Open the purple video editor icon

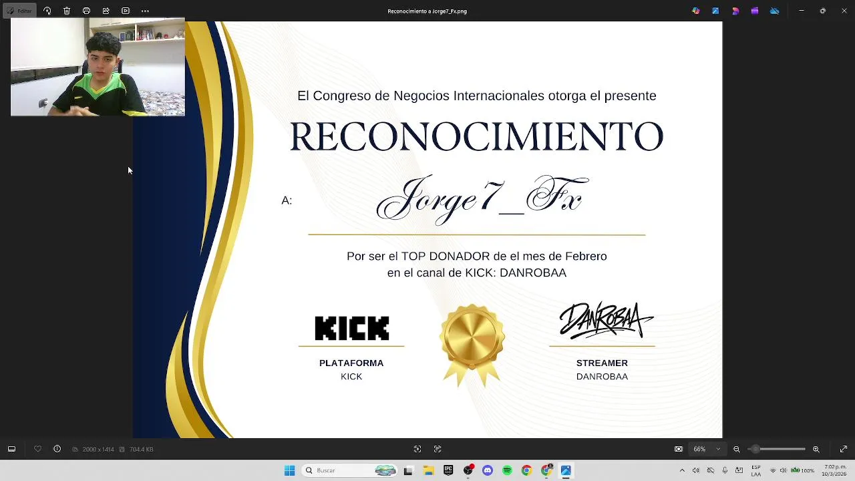tap(755, 11)
